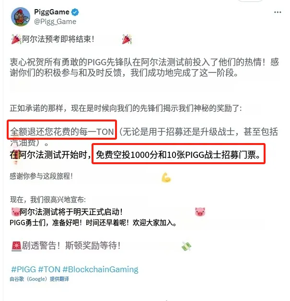
Task: Click the Google translation attribution link
Action: [39, 279]
